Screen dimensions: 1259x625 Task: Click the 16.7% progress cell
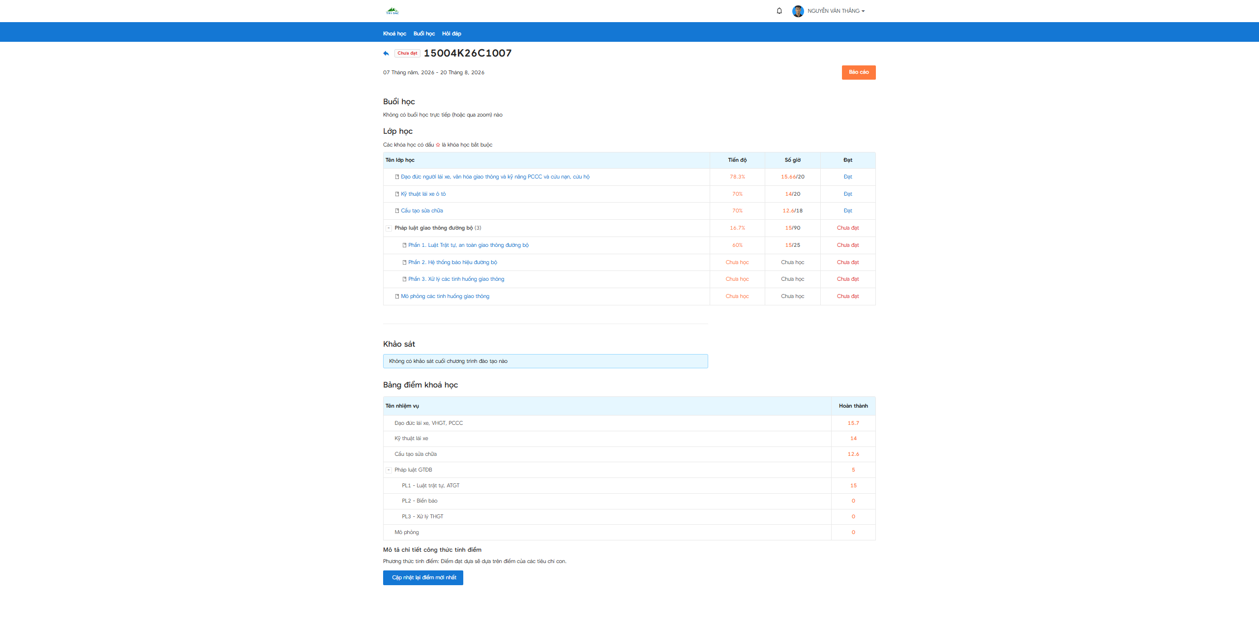pos(737,228)
